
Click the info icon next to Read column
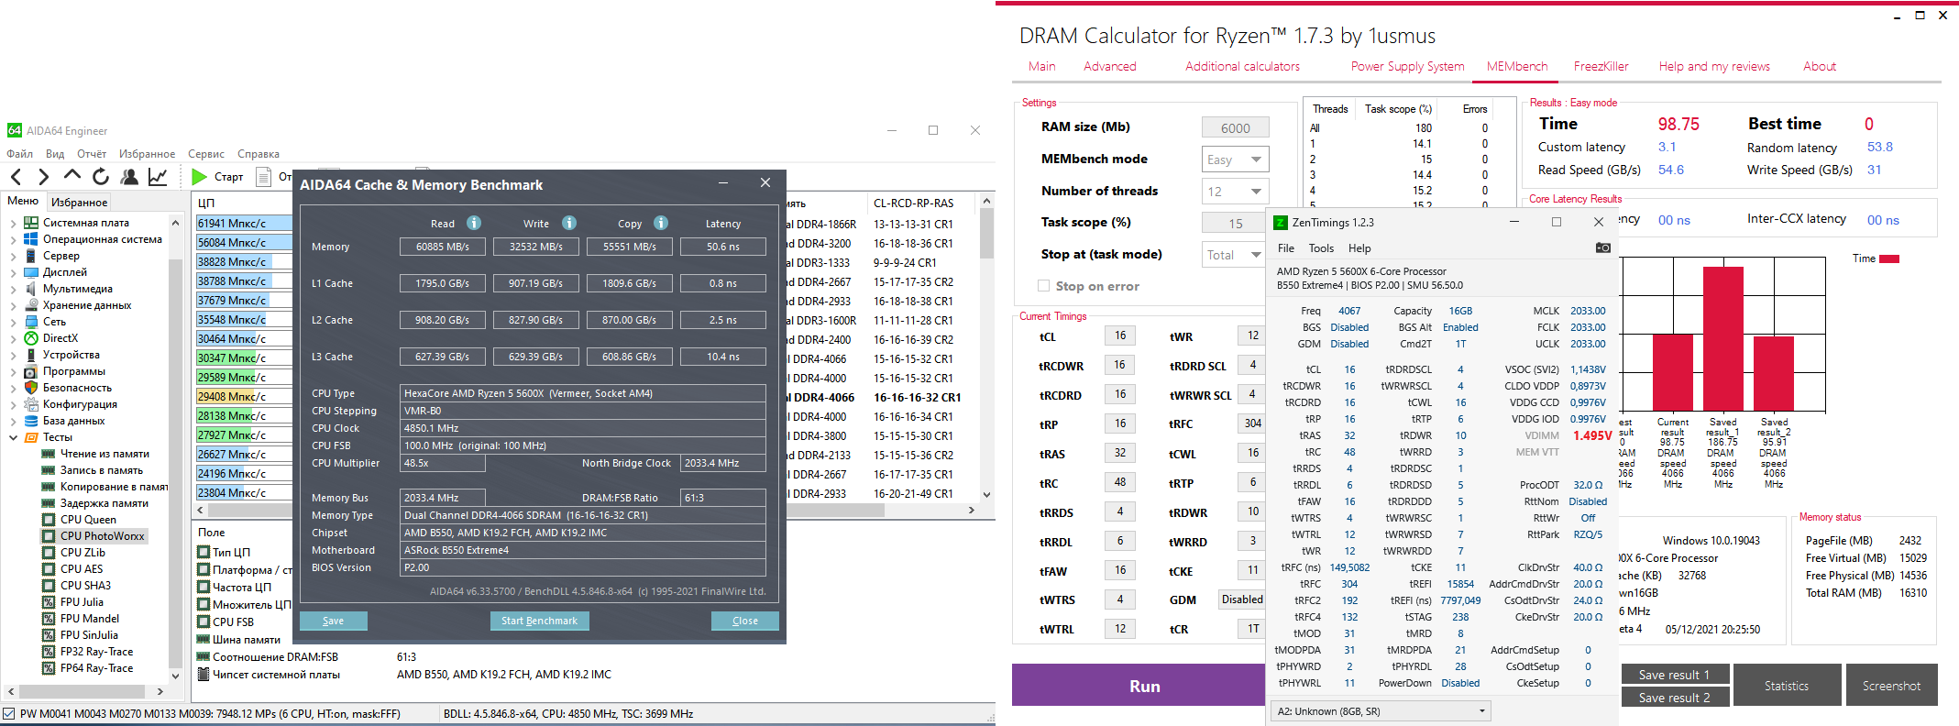pos(474,223)
